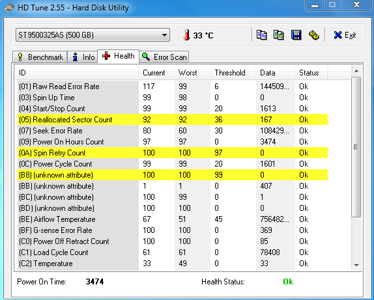
Task: Click the Current column header
Action: tap(156, 73)
